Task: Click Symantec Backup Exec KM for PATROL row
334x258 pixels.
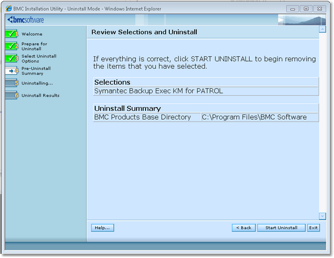Action: click(x=206, y=91)
